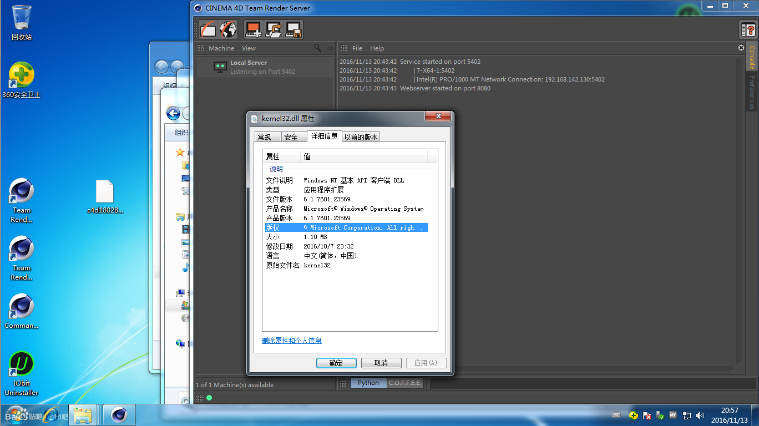Click the add machine toolbar icon
This screenshot has width=759, height=426.
[x=254, y=29]
